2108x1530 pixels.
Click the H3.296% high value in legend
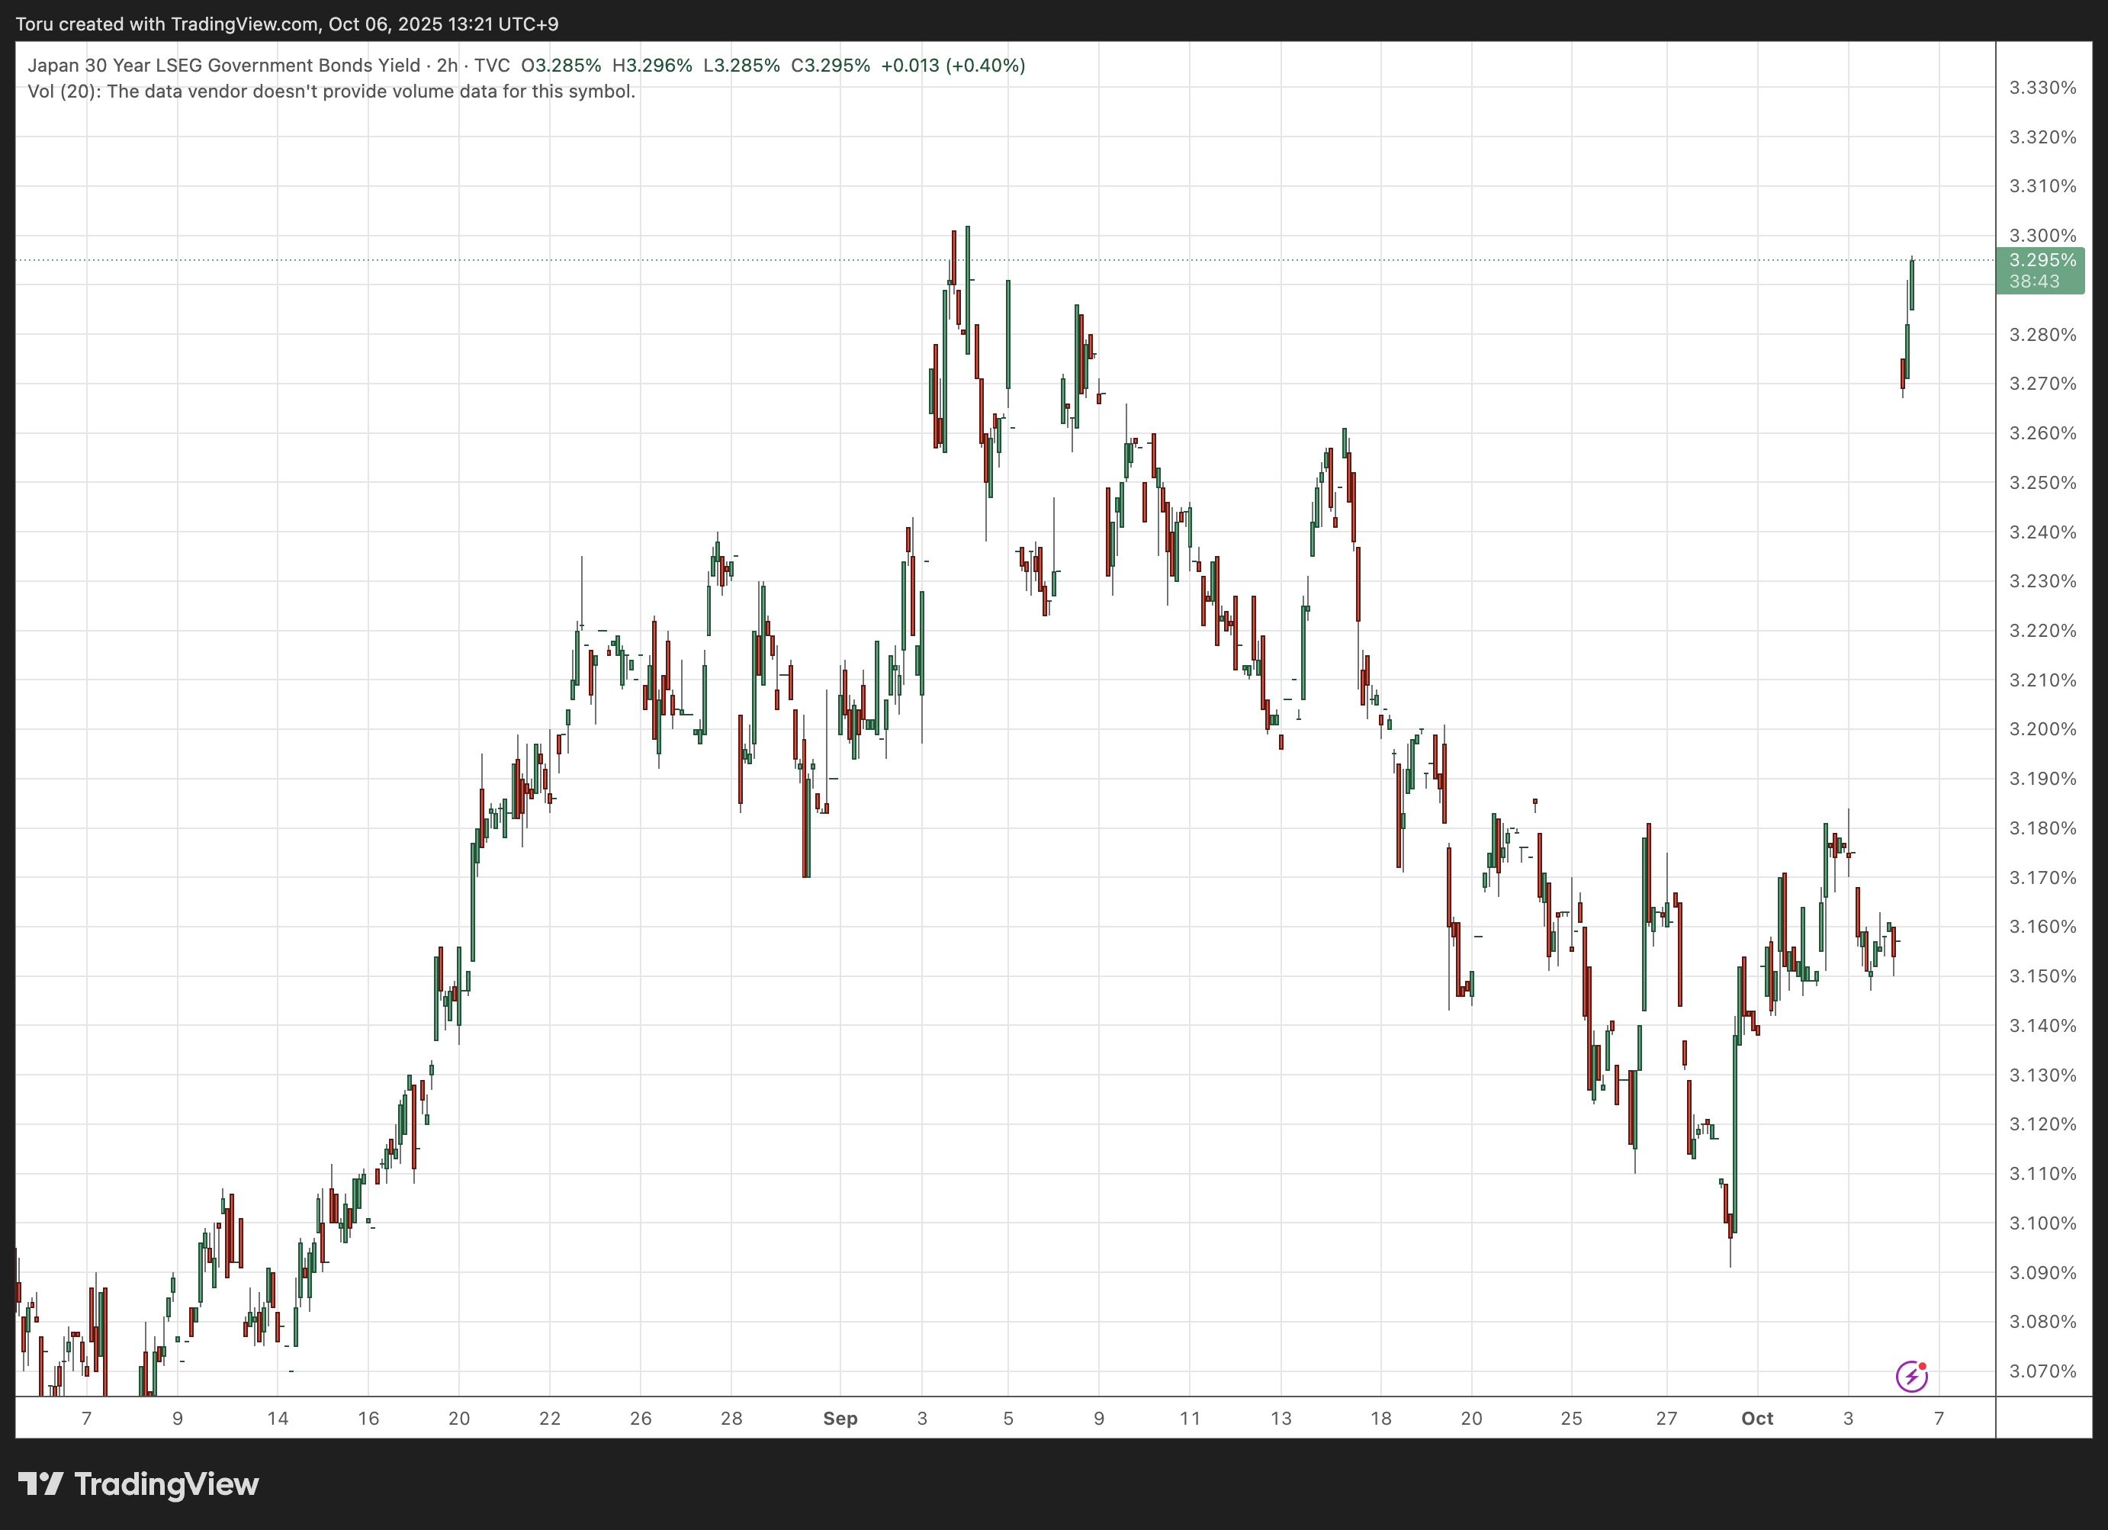[x=651, y=65]
